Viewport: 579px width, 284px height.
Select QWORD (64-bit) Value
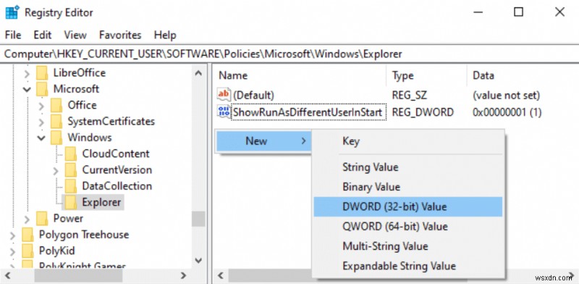click(407, 226)
